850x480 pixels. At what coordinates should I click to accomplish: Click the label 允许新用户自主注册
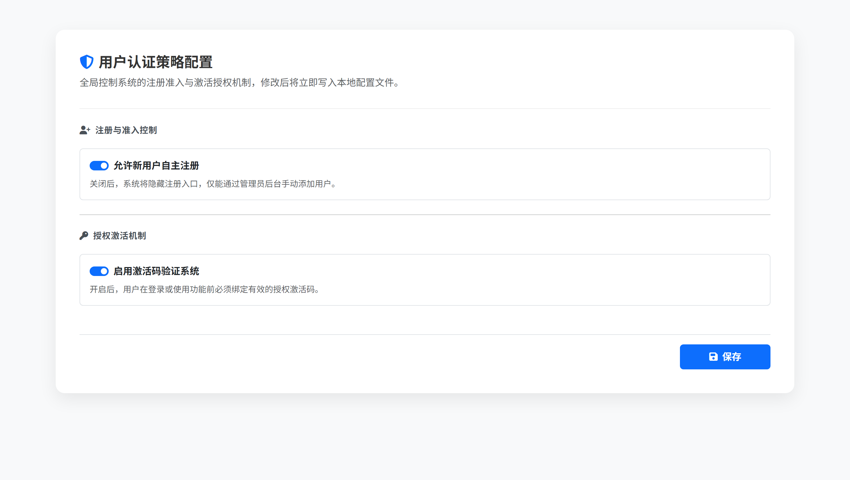[x=156, y=166]
